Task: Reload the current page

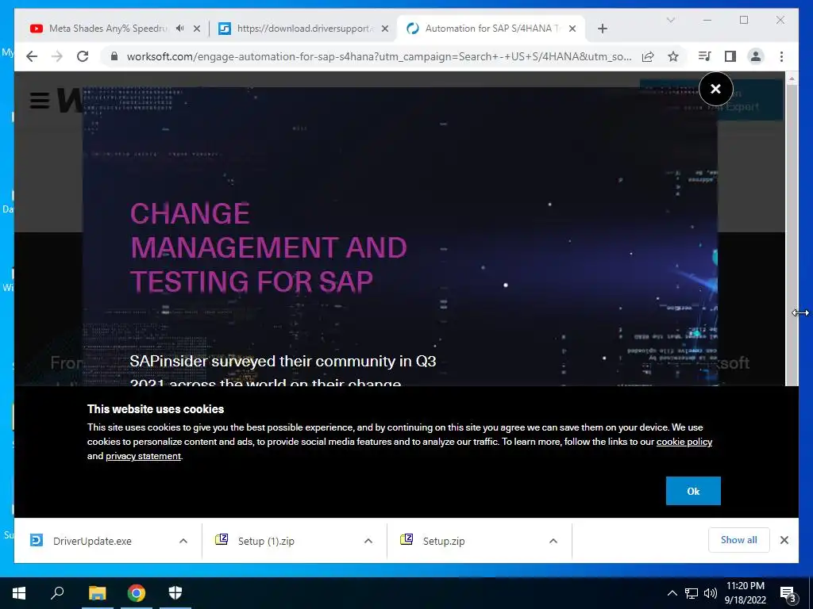Action: pos(83,56)
